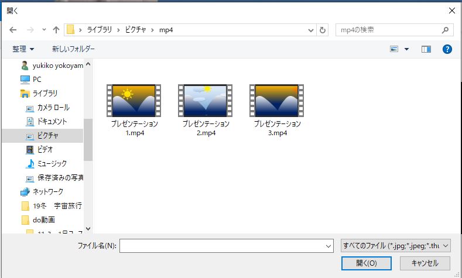Click the folder icon in address bar

pyautogui.click(x=70, y=30)
